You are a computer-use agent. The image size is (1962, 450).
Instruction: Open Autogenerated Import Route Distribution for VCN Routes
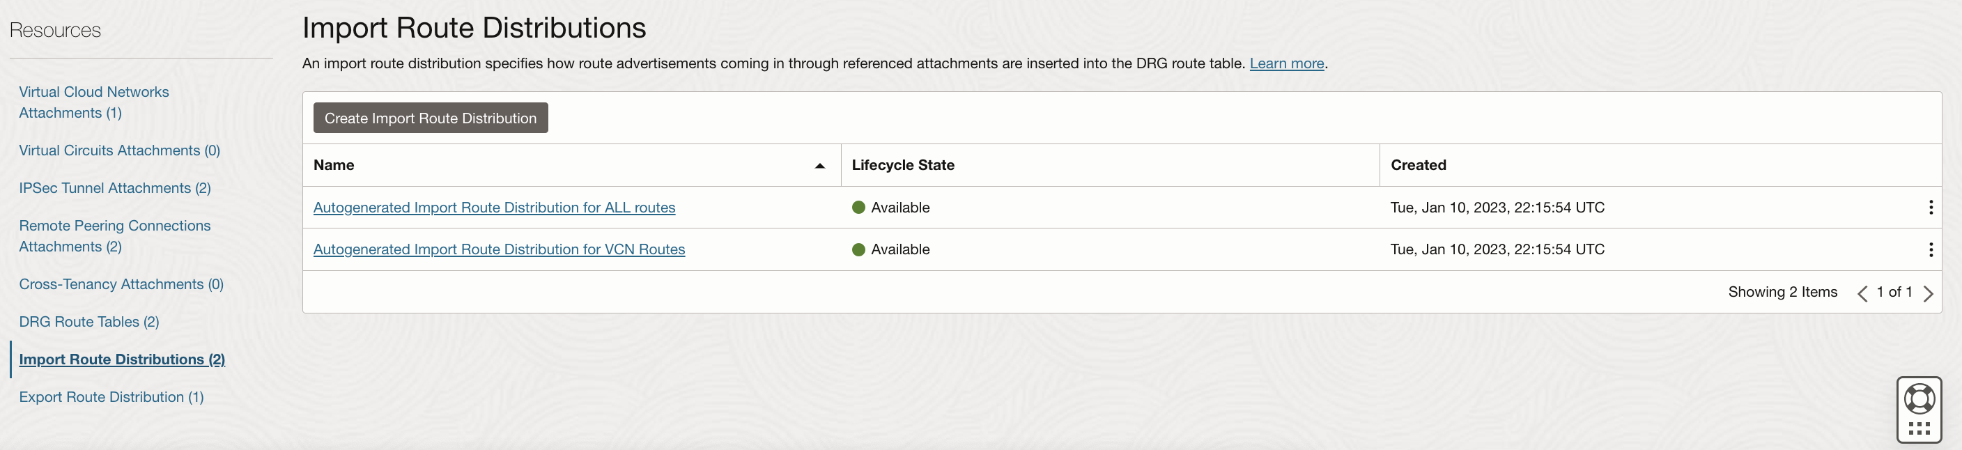coord(499,250)
